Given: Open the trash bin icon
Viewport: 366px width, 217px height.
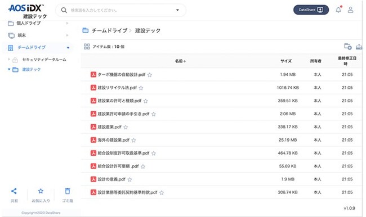Looking at the screenshot, I should pos(68,191).
